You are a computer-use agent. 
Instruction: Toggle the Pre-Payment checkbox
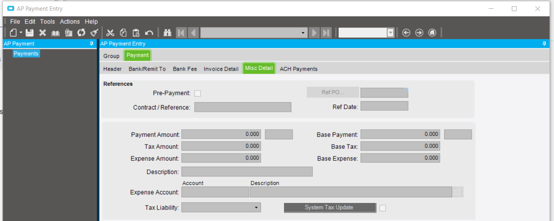(197, 93)
